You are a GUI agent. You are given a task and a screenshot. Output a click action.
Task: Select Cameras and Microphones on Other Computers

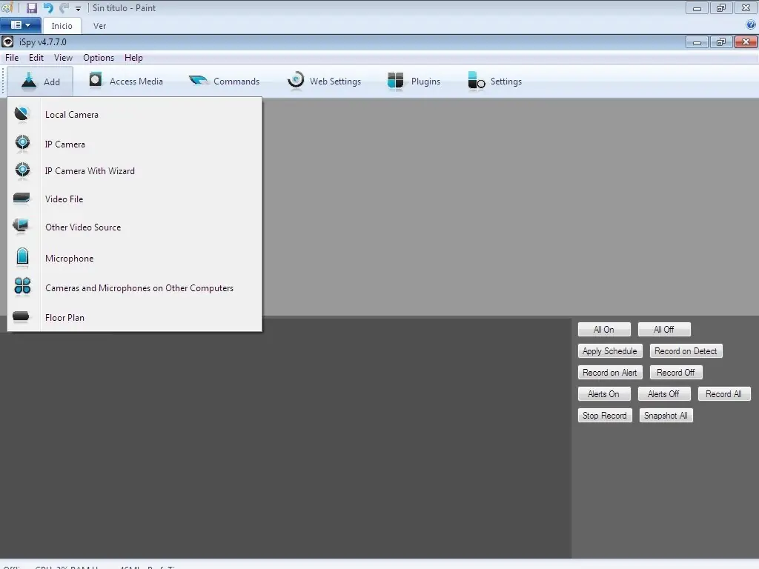coord(139,288)
